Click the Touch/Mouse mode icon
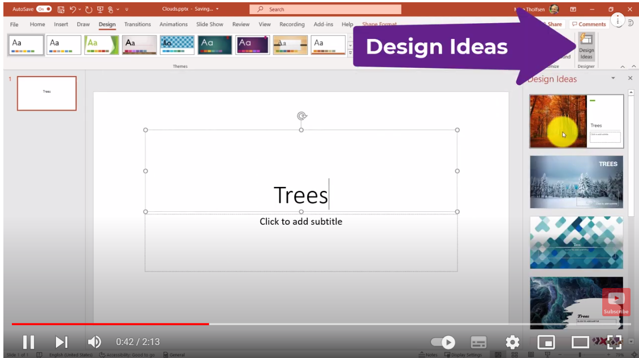 (x=110, y=9)
